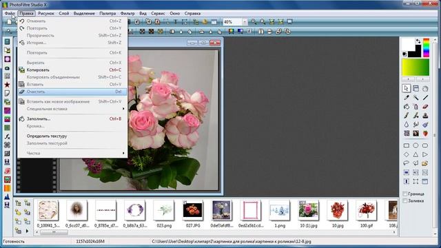The height and width of the screenshot is (248, 441).
Task: Choose Очистить in the Правка menu
Action: pyautogui.click(x=72, y=92)
